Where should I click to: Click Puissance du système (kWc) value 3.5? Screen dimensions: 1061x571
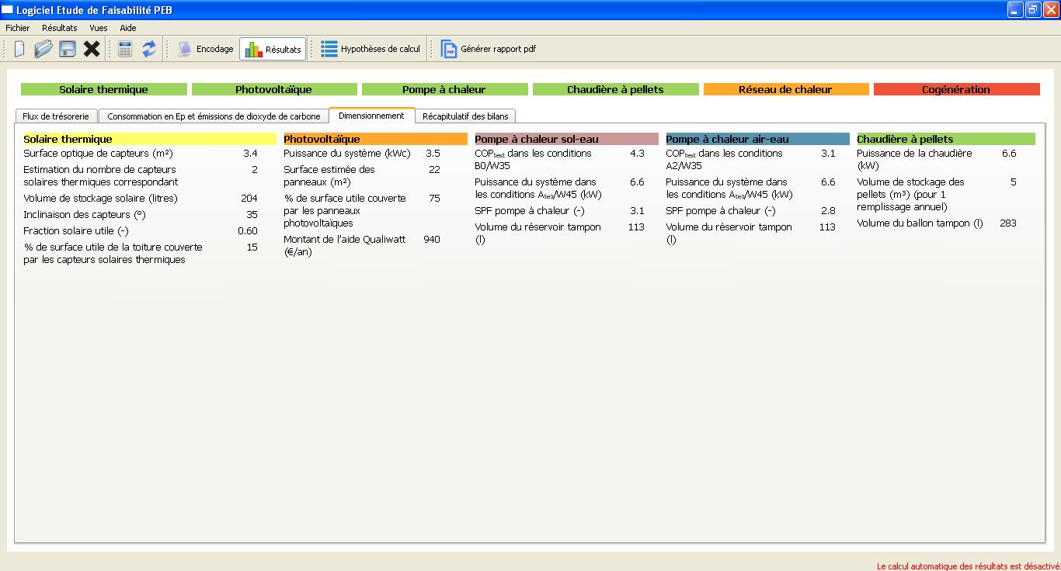[x=433, y=154]
